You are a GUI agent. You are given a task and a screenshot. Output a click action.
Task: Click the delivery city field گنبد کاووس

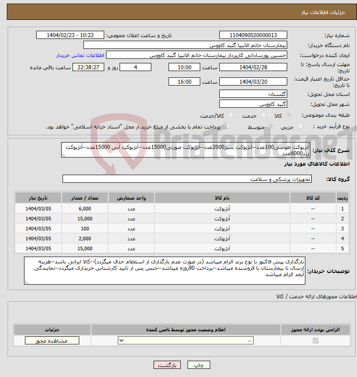click(x=253, y=104)
